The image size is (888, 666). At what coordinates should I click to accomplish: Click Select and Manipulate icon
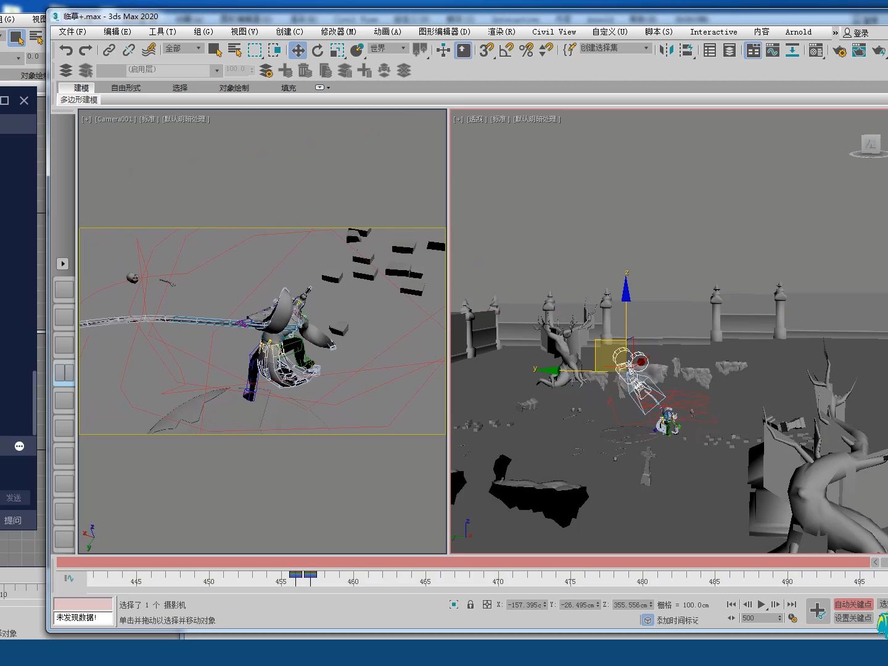(x=443, y=50)
